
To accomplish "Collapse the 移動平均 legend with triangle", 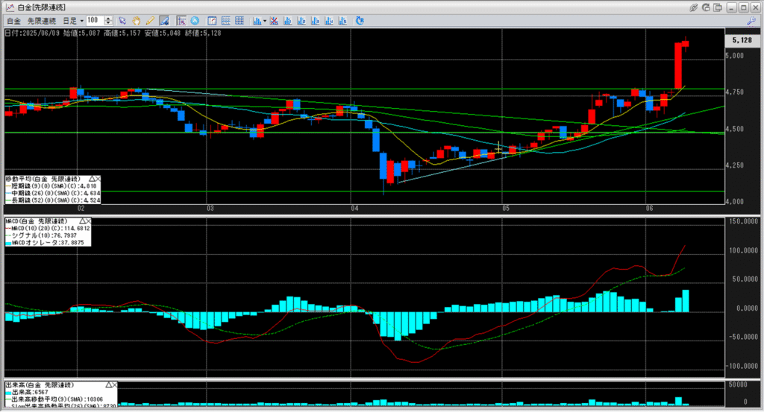I will 93,180.
